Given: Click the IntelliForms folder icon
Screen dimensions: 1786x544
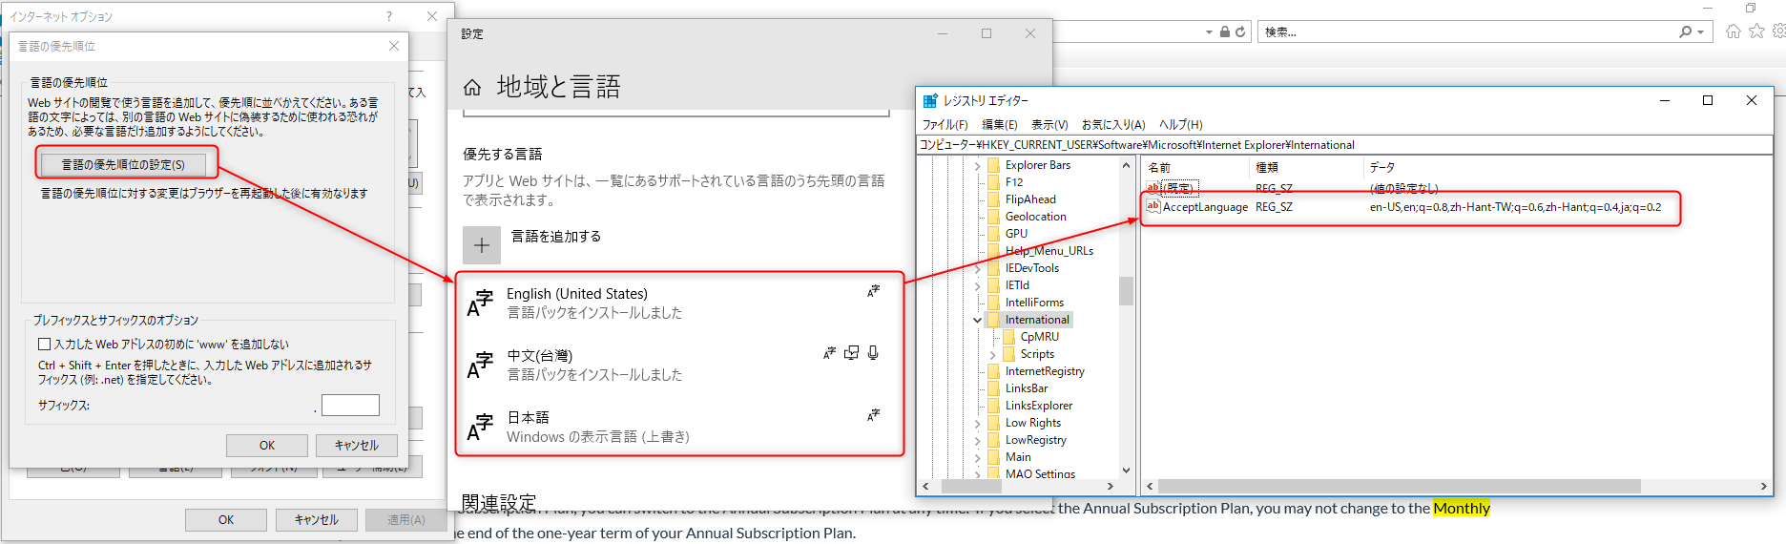Looking at the screenshot, I should (x=993, y=303).
